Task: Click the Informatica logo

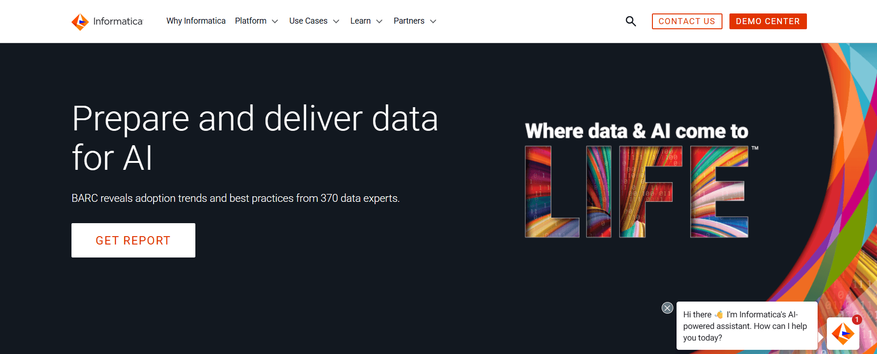Action: 107,21
